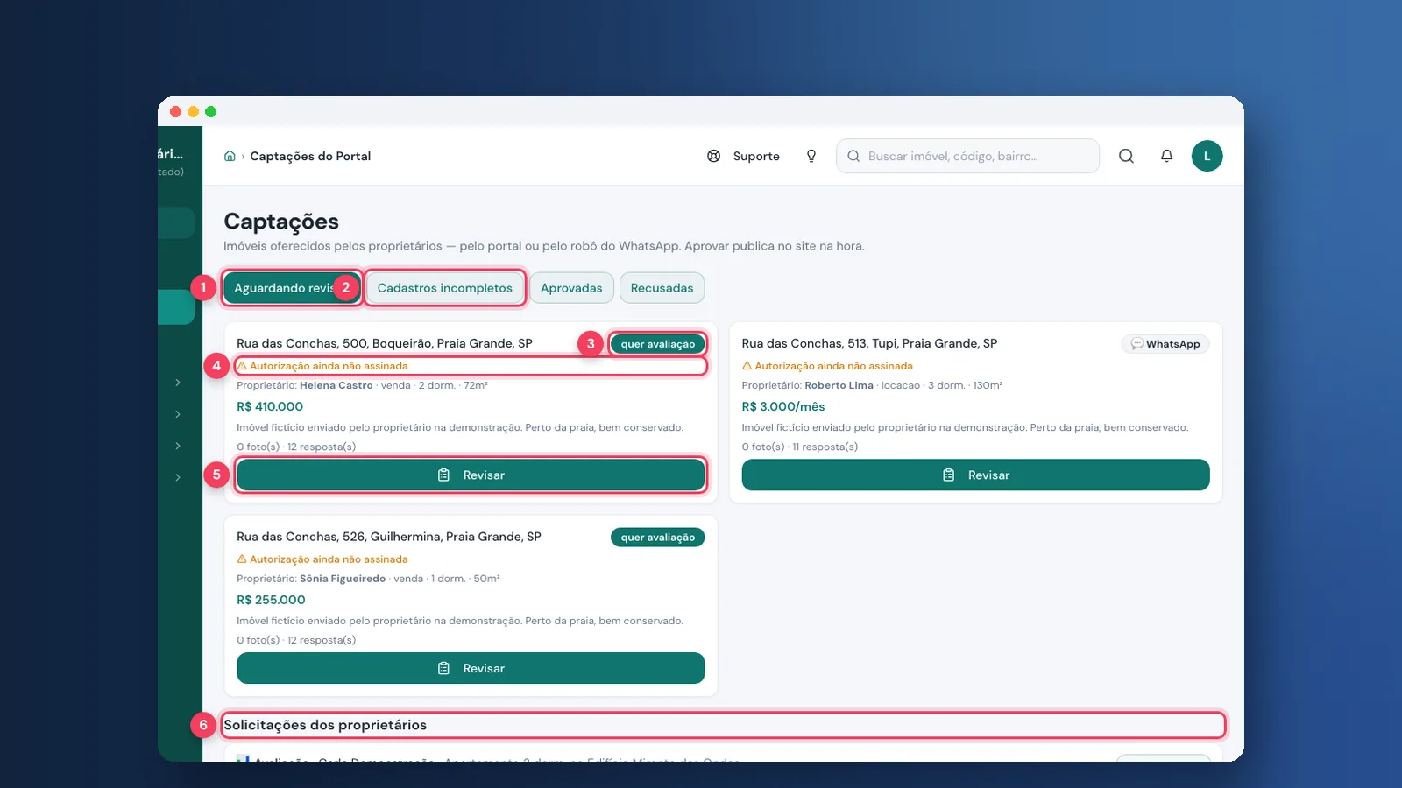Click authorization warning on Roberto Lima card
This screenshot has width=1402, height=788.
[827, 366]
